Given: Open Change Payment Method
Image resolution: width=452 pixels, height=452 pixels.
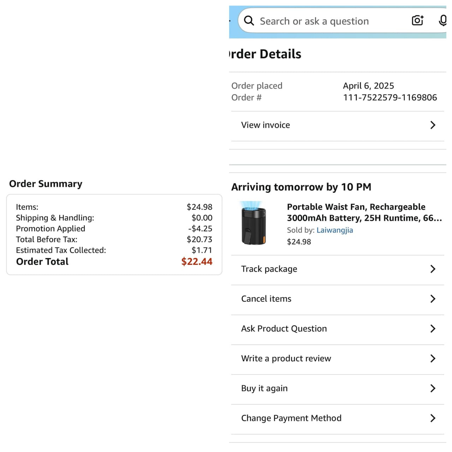Looking at the screenshot, I should [x=291, y=418].
